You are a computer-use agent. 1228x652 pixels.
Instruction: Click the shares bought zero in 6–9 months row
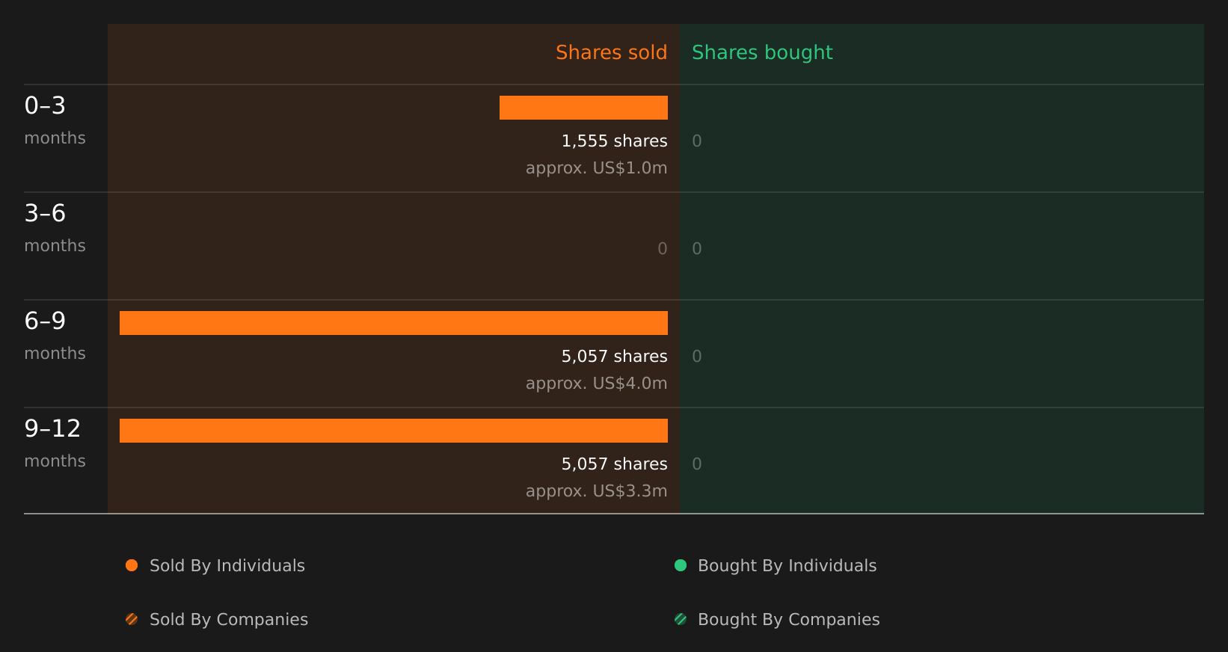tap(697, 357)
